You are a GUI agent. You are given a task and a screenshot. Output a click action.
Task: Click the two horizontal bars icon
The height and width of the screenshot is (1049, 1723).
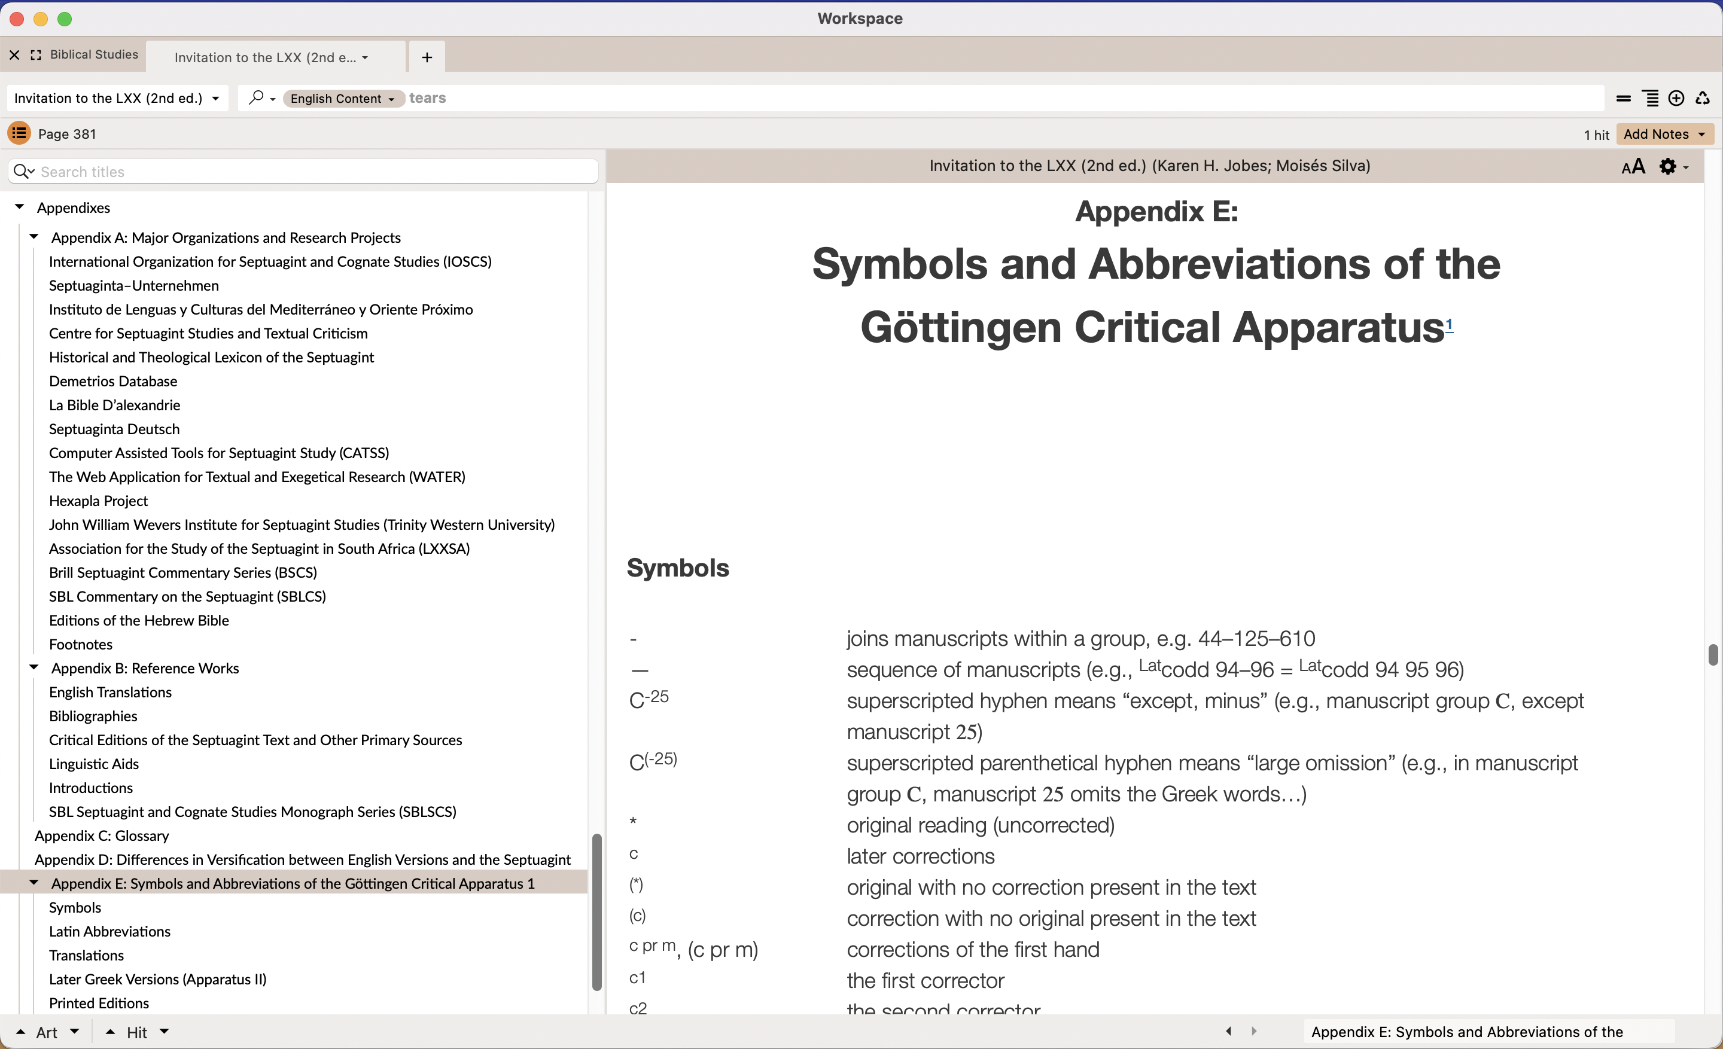1624,99
